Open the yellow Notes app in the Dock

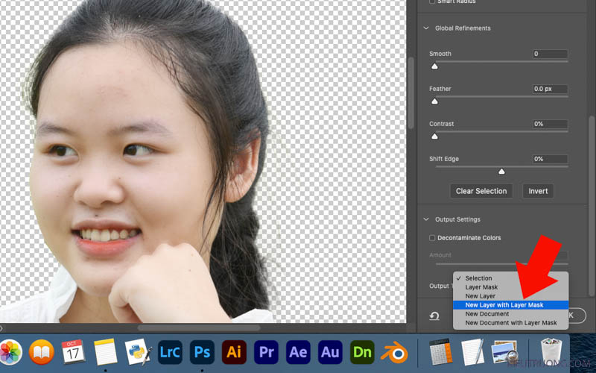pyautogui.click(x=105, y=352)
